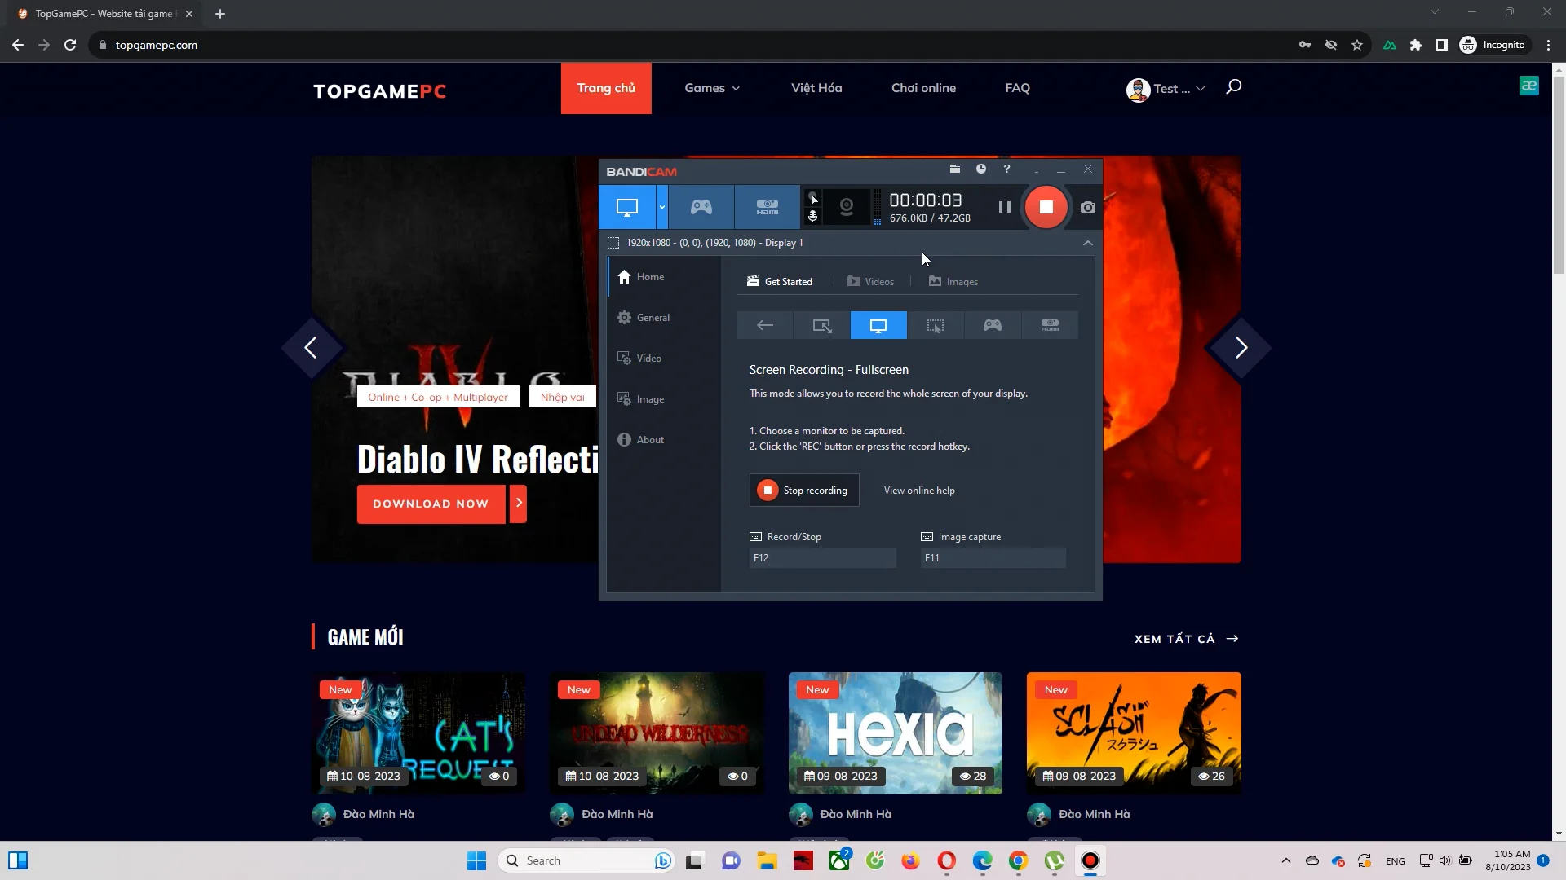Pause the Bandicam recording
This screenshot has width=1566, height=880.
point(1005,207)
